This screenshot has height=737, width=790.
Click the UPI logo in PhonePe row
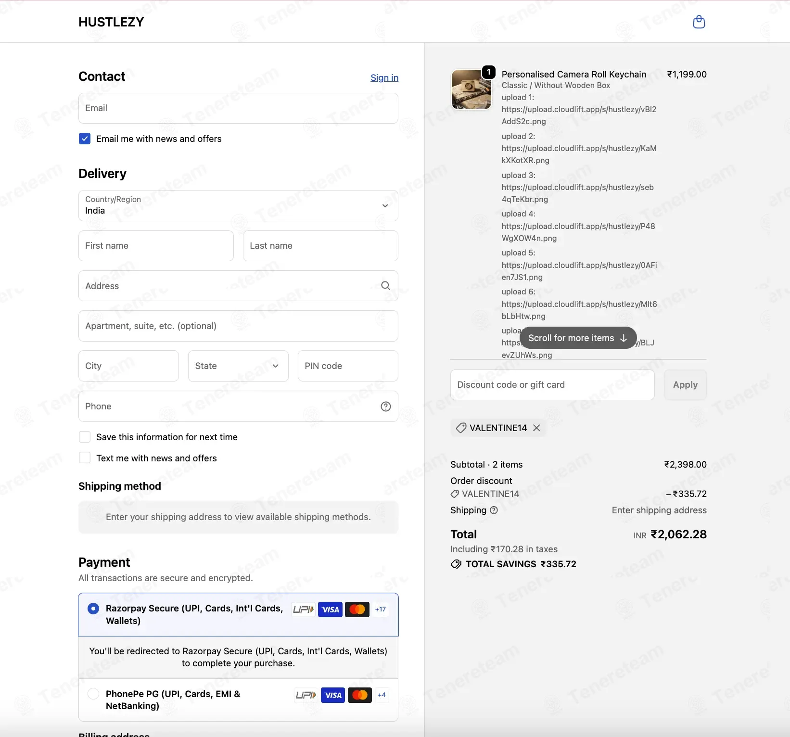[306, 695]
